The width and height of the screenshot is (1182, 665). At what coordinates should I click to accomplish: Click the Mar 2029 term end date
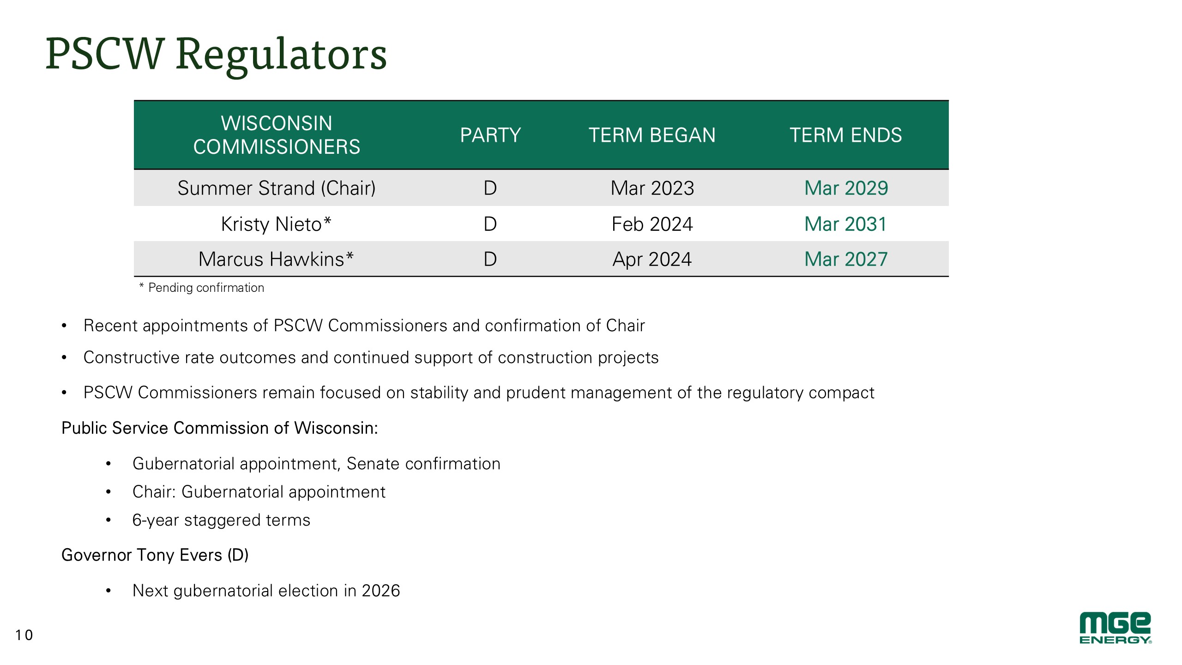click(x=846, y=188)
